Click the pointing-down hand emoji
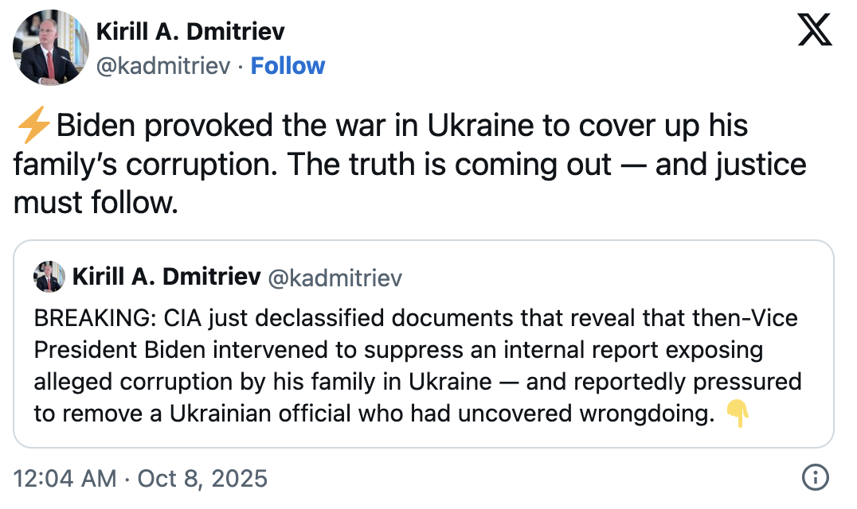The height and width of the screenshot is (509, 857). 738,414
